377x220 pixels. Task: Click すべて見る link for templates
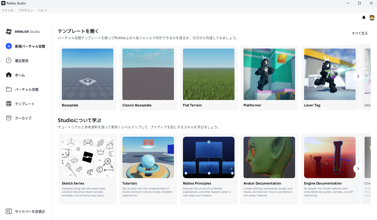pyautogui.click(x=360, y=33)
